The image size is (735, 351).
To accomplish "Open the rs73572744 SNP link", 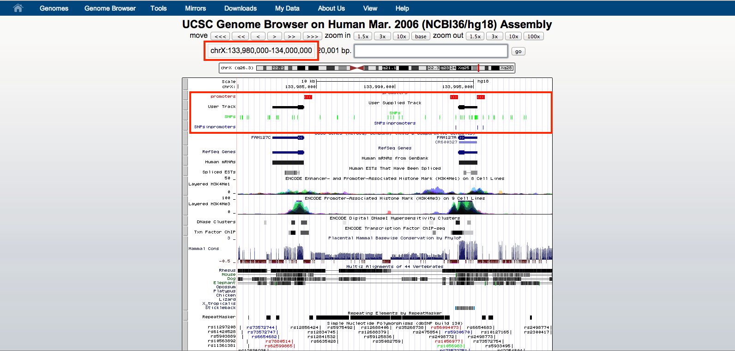I will coord(261,327).
